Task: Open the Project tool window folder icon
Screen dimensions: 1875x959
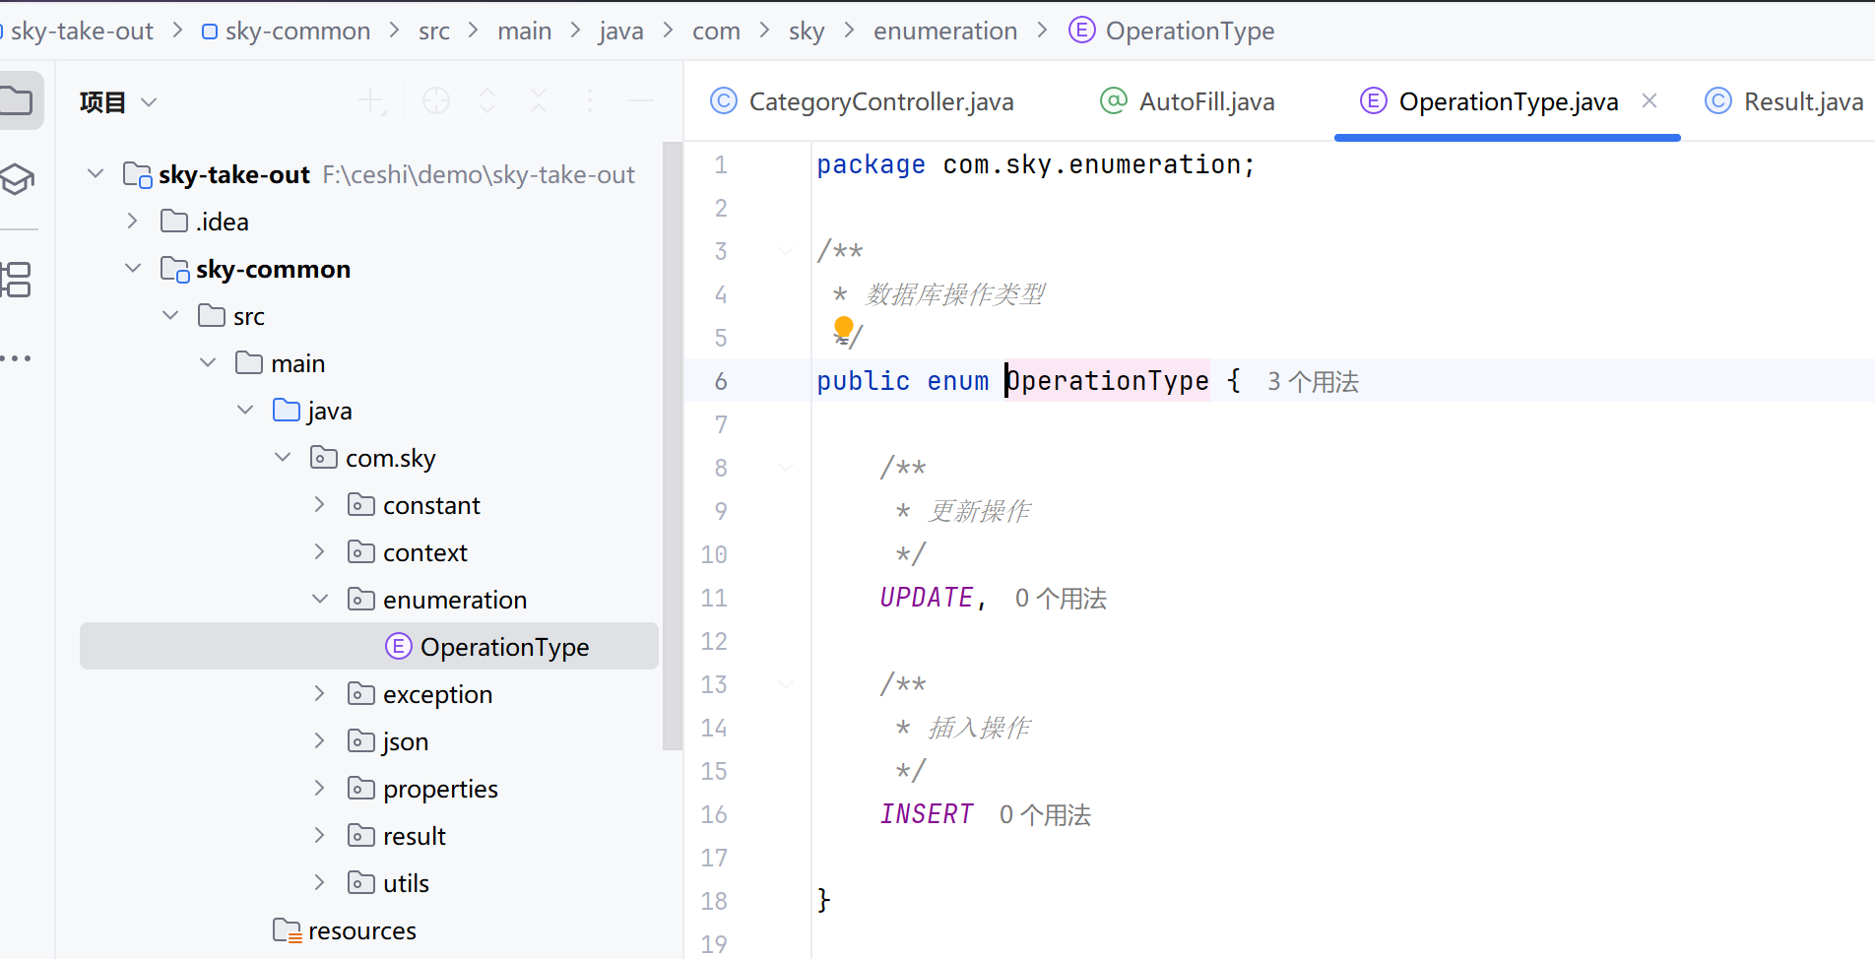Action: pyautogui.click(x=18, y=100)
